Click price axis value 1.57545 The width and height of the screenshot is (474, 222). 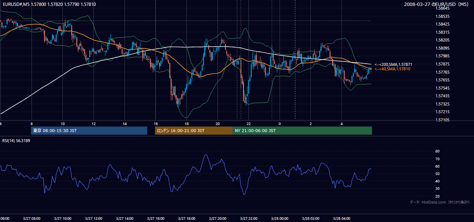pyautogui.click(x=443, y=88)
